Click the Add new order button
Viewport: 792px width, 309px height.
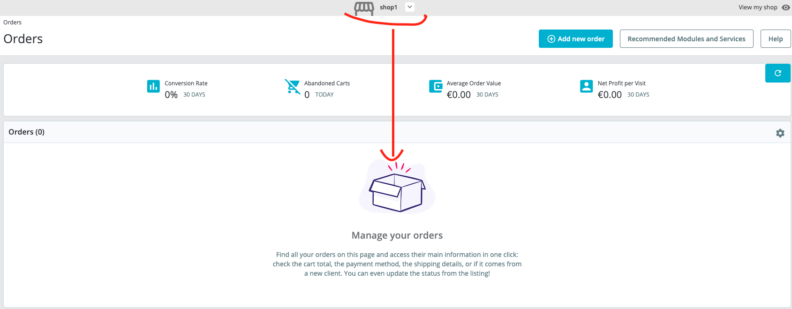pyautogui.click(x=575, y=38)
